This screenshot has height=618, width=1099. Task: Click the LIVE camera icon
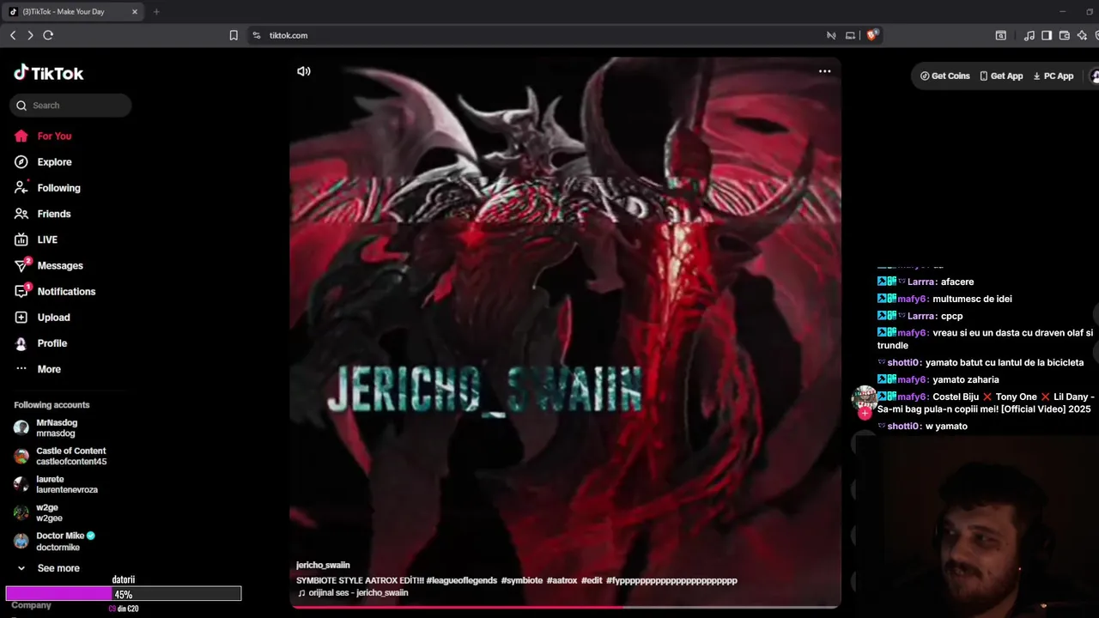point(21,239)
